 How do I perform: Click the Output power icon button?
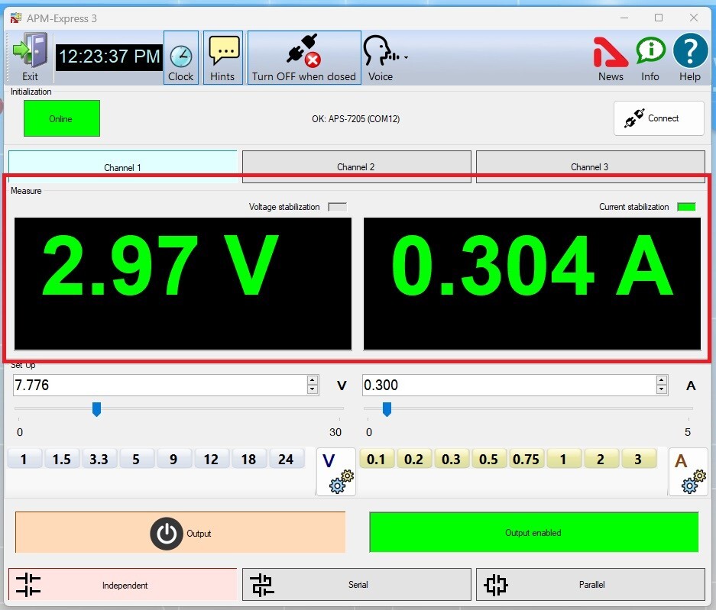point(166,533)
